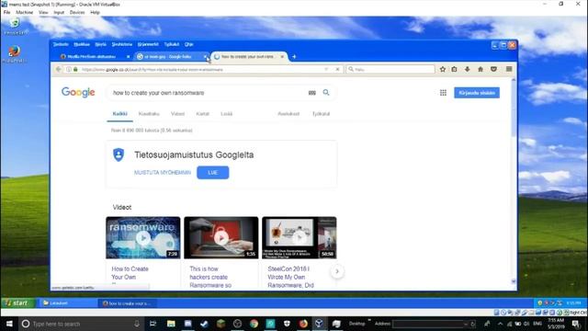Screen dimensions: 588x331
Task: Open VirtualBox Devices menu
Action: [77, 12]
